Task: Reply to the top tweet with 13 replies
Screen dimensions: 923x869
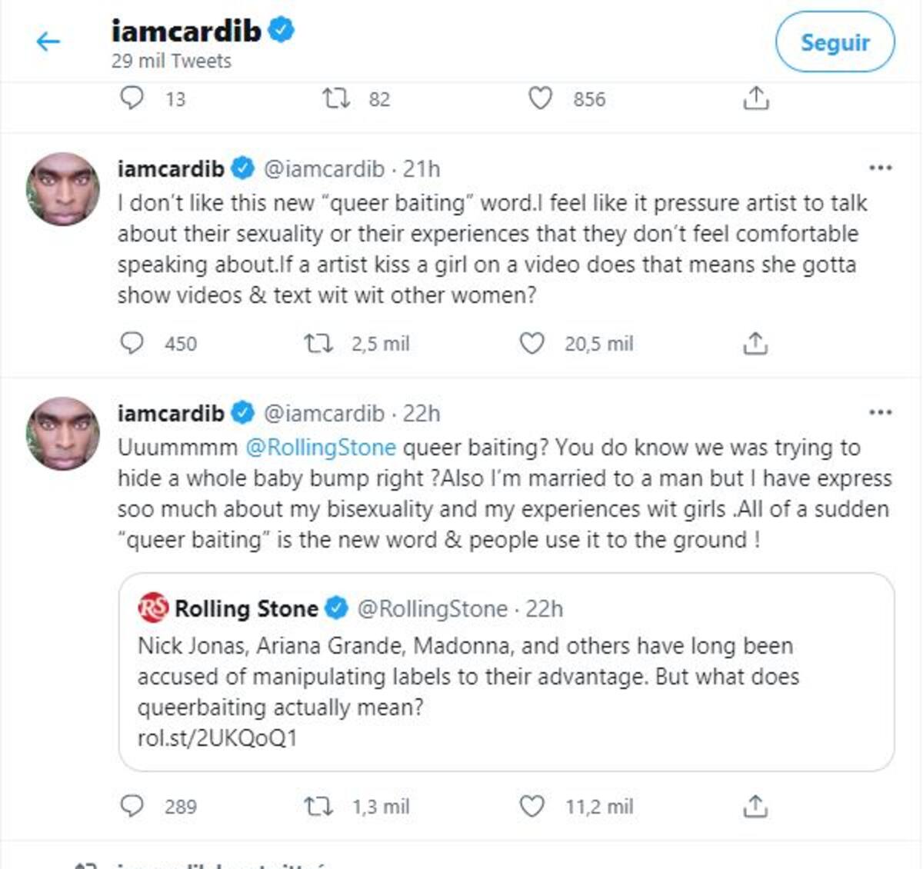Action: pos(132,98)
